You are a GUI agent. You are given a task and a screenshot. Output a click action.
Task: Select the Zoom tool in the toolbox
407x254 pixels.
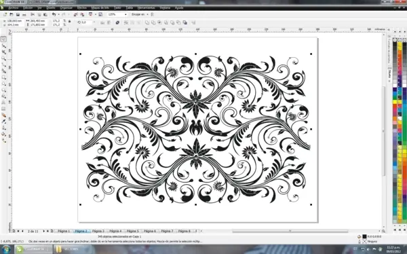[x=3, y=58]
